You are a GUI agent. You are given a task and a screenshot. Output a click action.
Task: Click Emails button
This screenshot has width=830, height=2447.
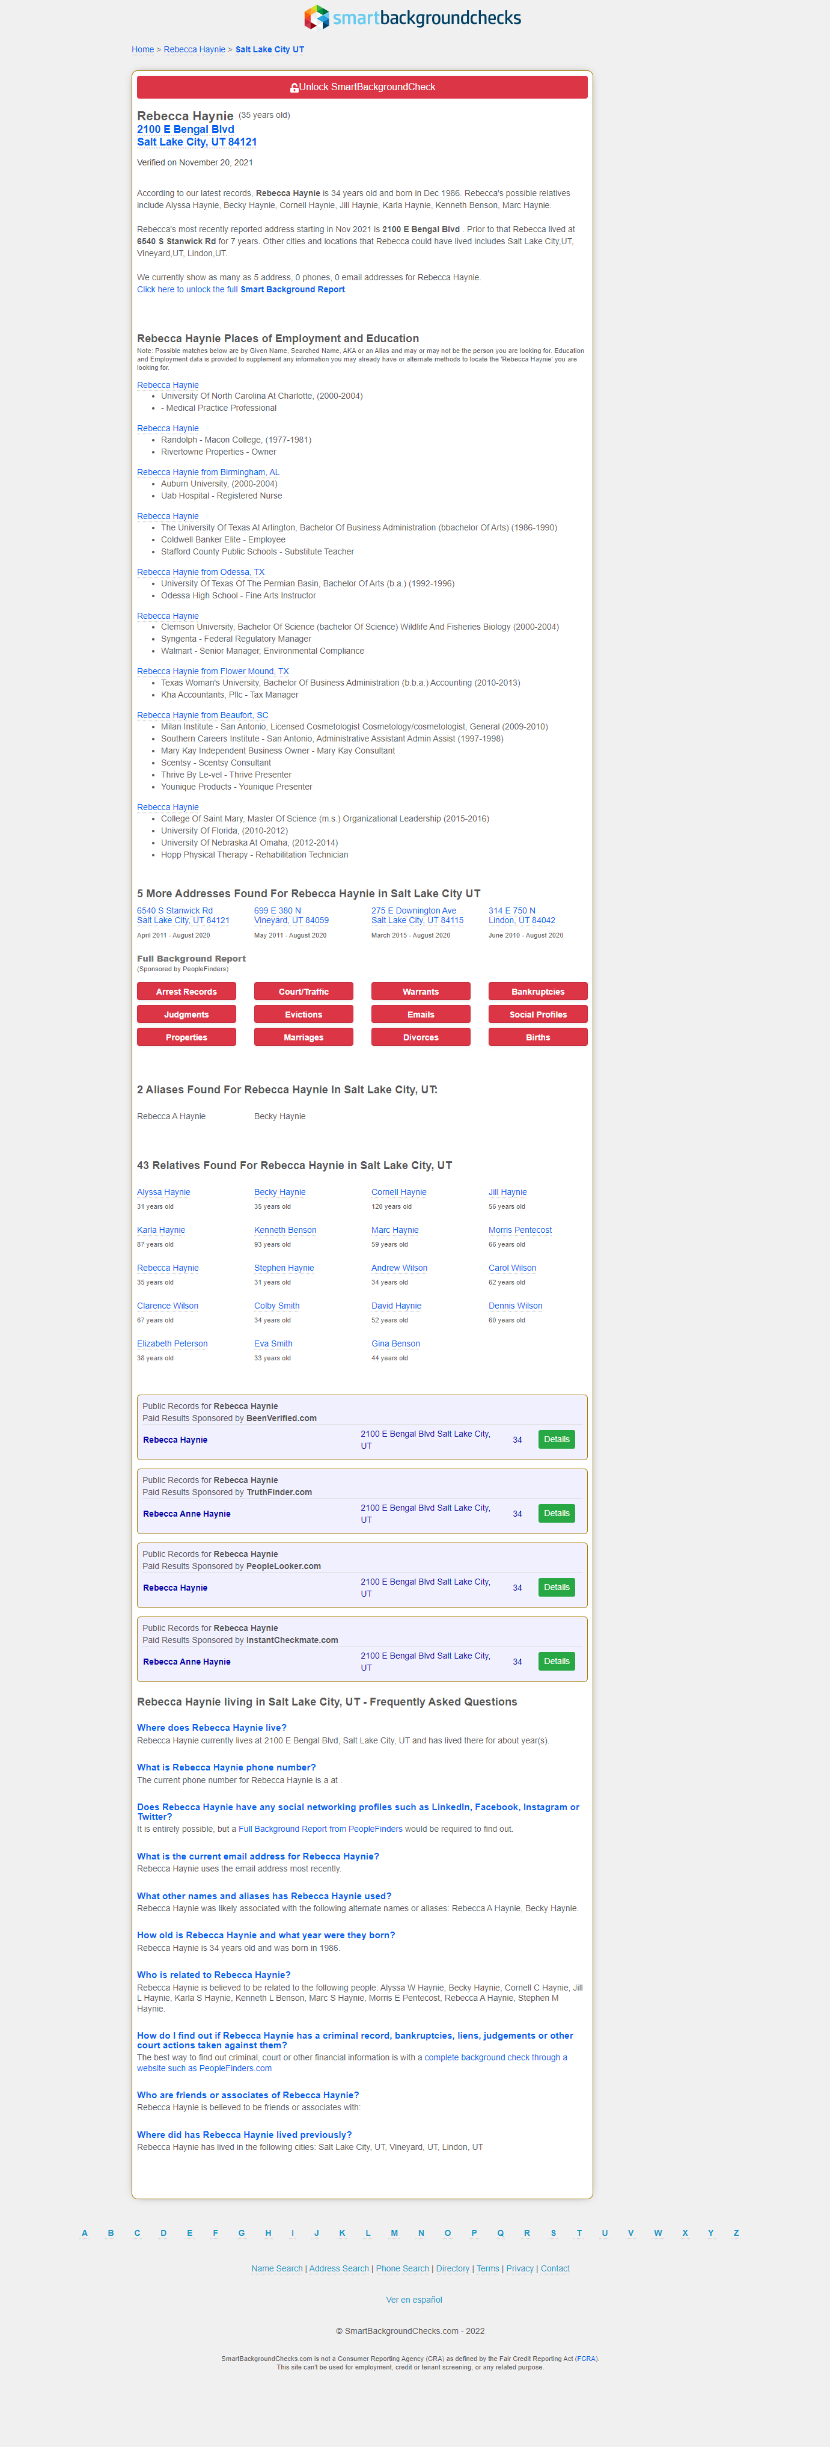[x=421, y=1015]
